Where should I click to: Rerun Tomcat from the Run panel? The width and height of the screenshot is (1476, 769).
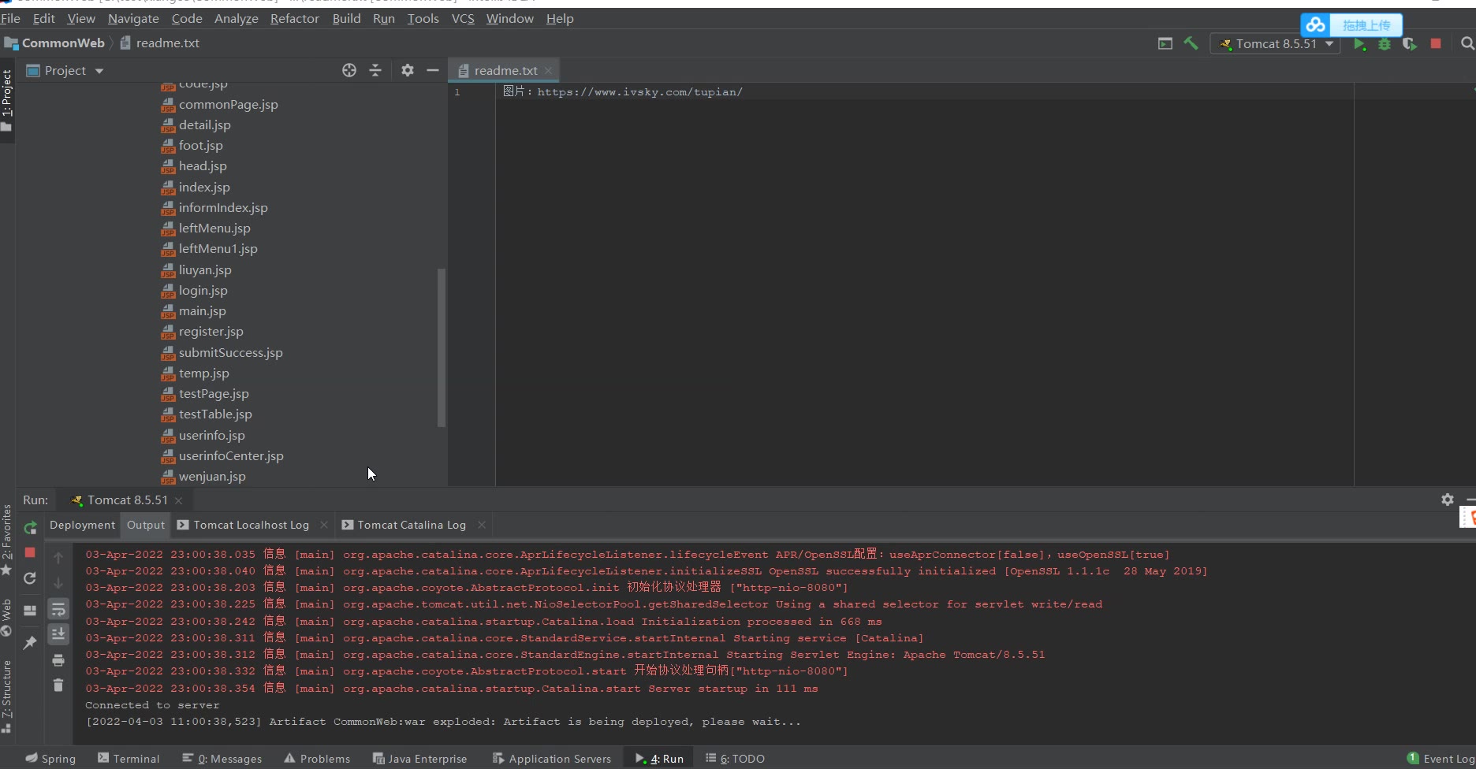(x=30, y=528)
